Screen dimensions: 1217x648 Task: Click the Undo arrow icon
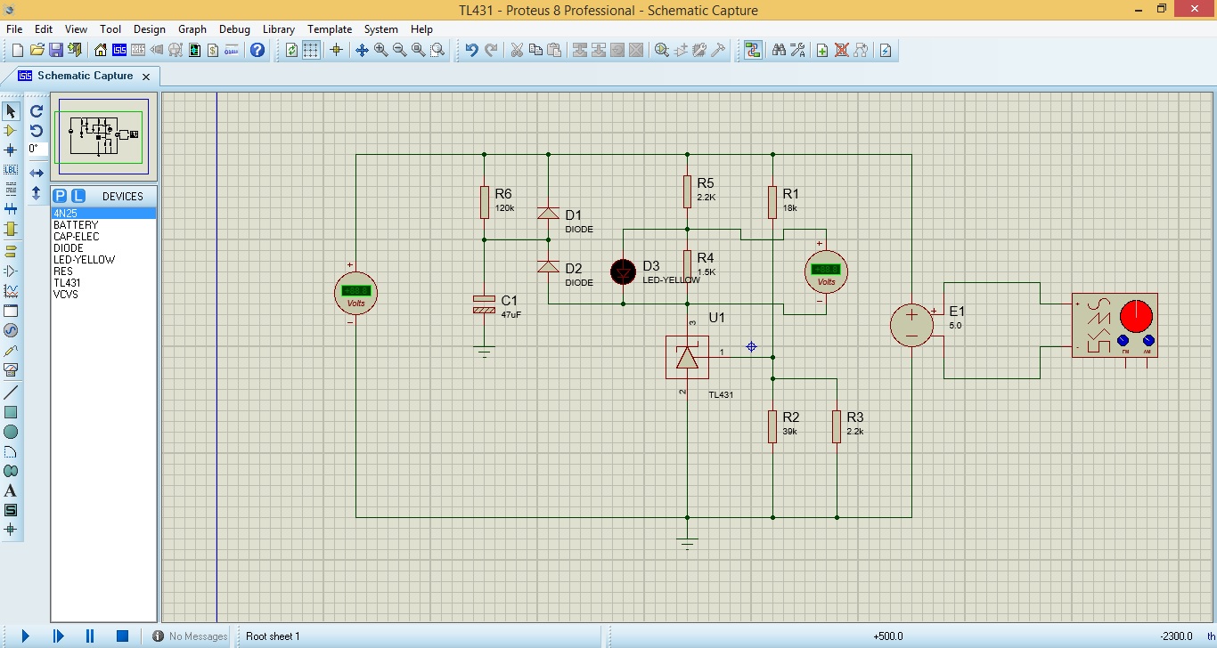coord(471,51)
